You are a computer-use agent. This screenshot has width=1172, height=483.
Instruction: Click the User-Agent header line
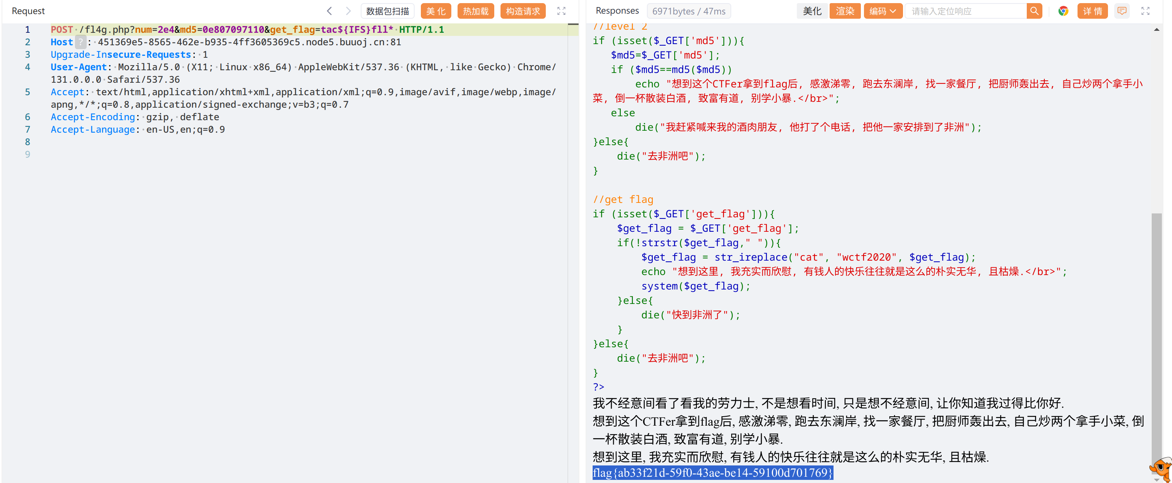(303, 73)
